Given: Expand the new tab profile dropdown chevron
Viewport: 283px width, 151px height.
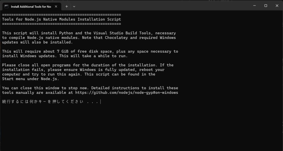Looking at the screenshot, I should tap(74, 6).
